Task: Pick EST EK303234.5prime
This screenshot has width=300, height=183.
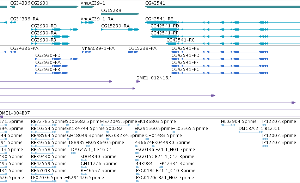Action: pyautogui.click(x=125, y=136)
